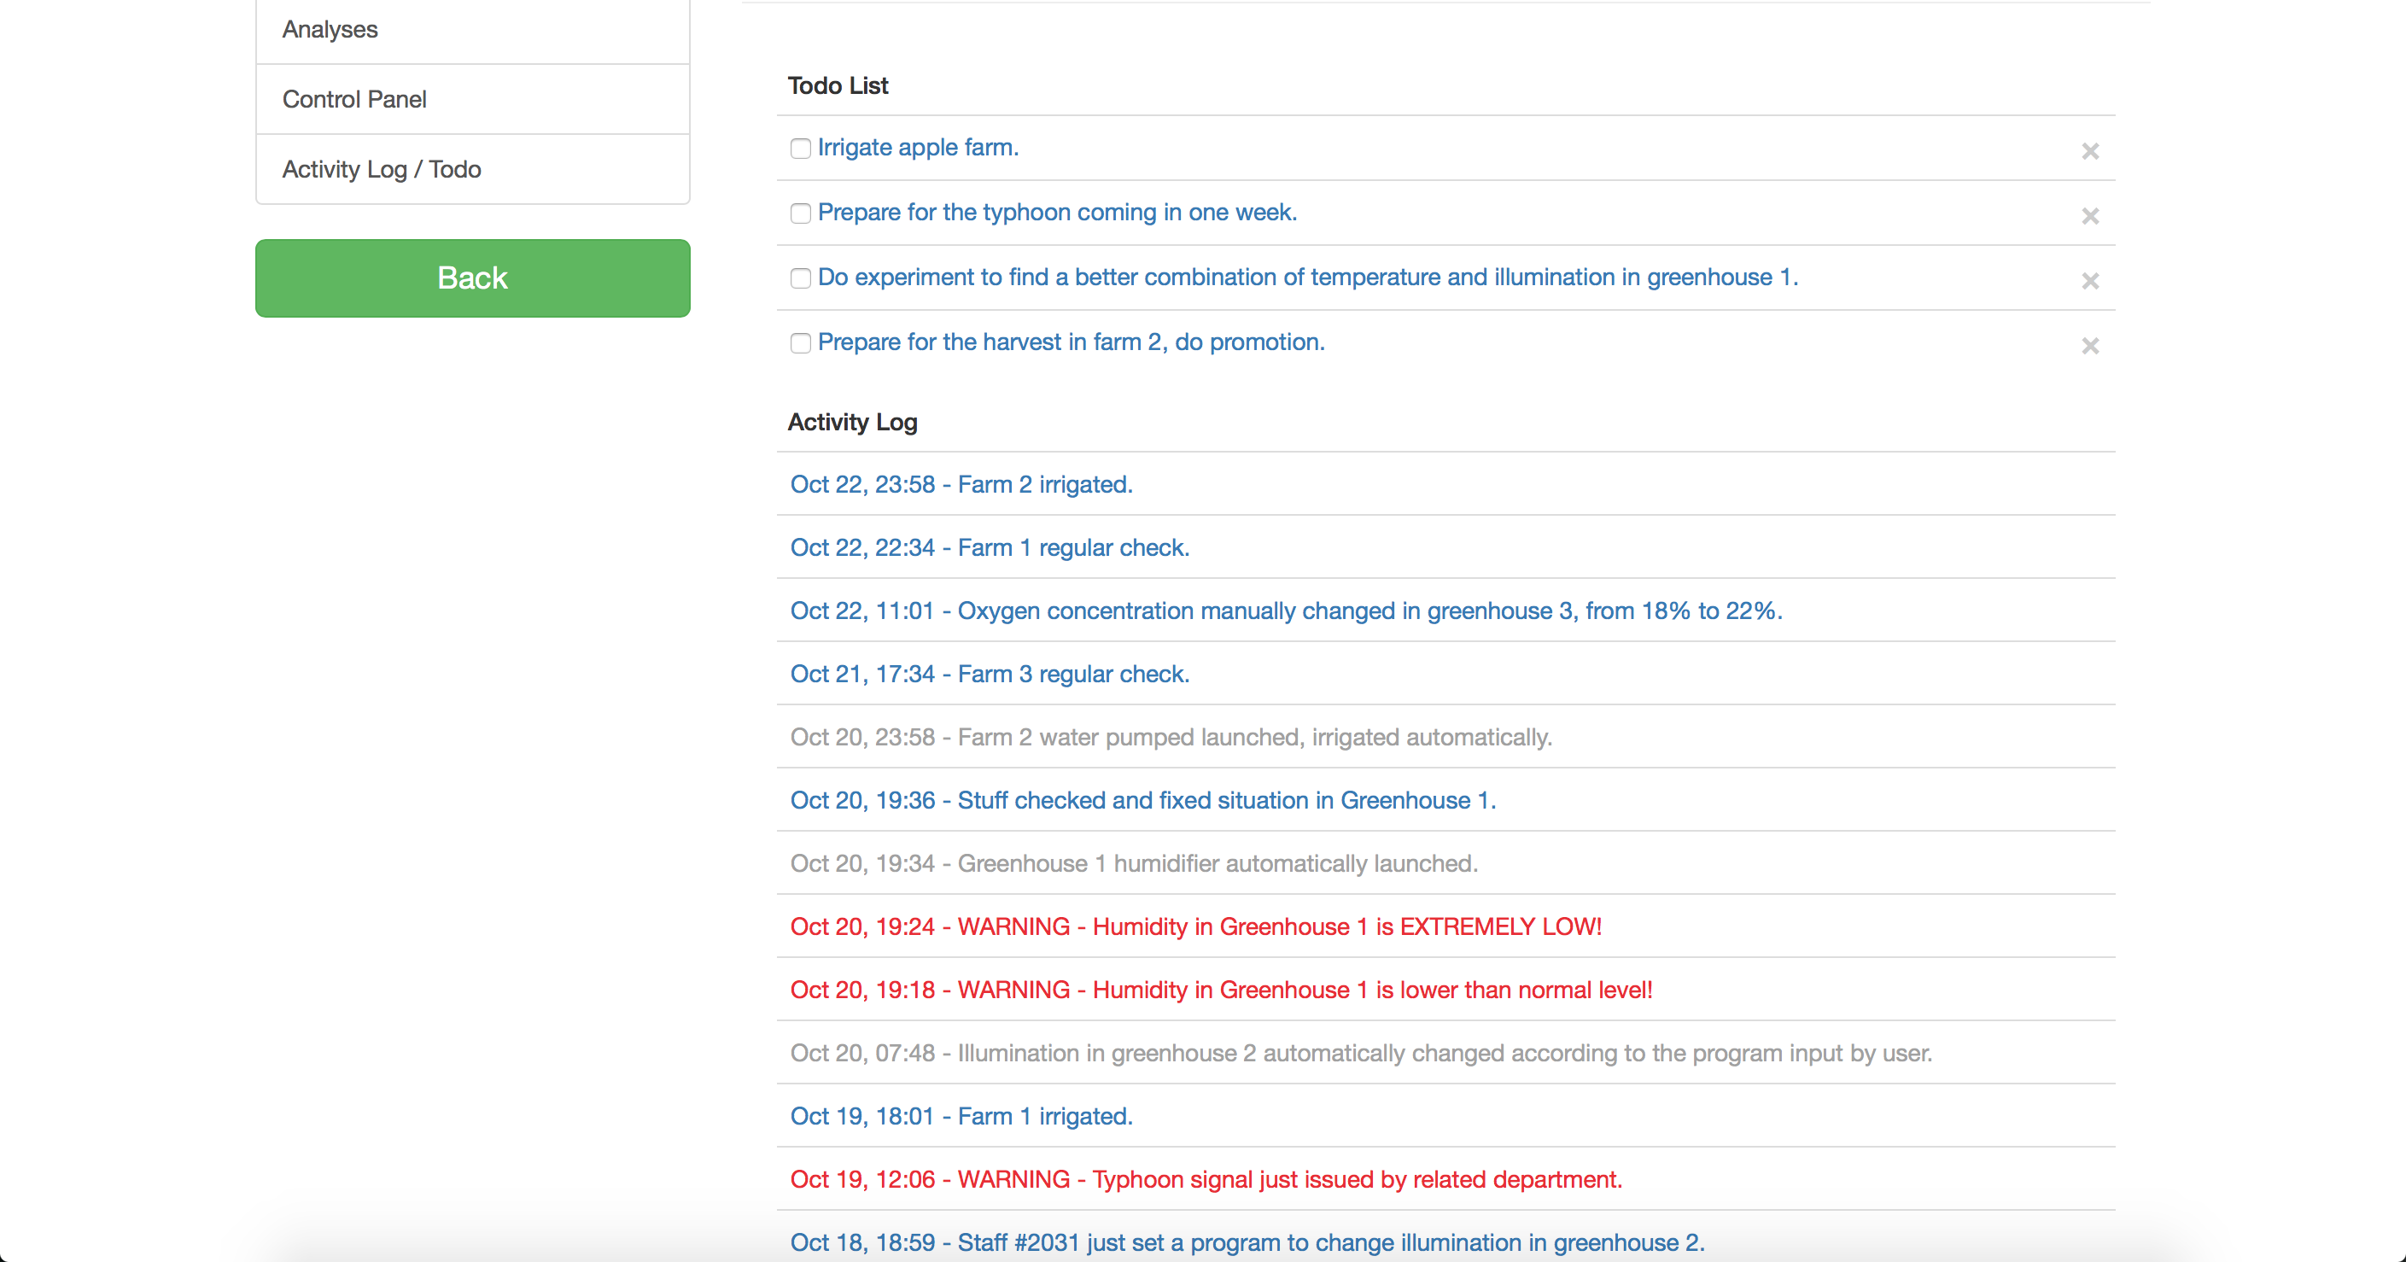Click the EXTREMELY LOW humidity warning entry
This screenshot has width=2406, height=1262.
[x=1194, y=926]
